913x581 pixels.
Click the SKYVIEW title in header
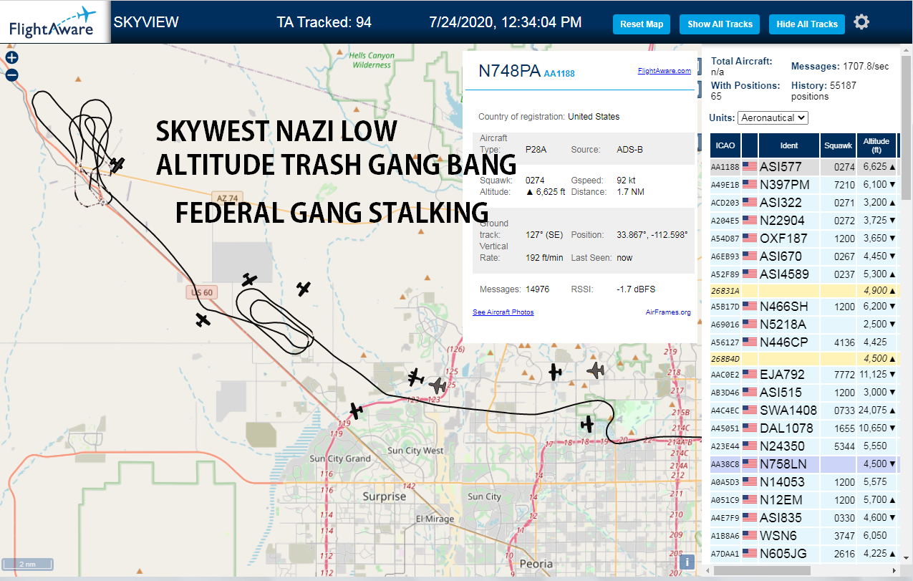click(146, 22)
